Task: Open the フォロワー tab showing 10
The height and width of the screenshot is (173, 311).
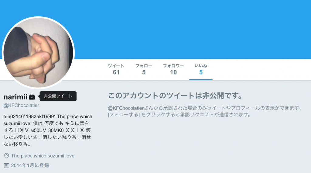Action: 173,70
